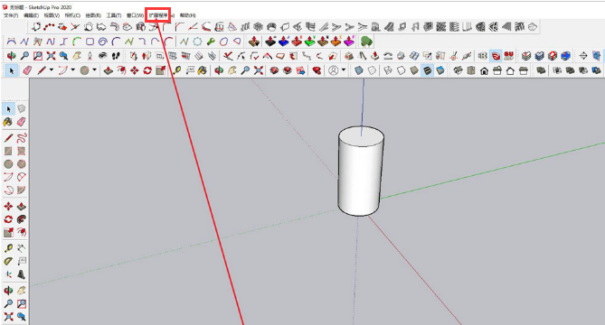
Task: Select Rotate tool in left tool panel
Action: 8,219
